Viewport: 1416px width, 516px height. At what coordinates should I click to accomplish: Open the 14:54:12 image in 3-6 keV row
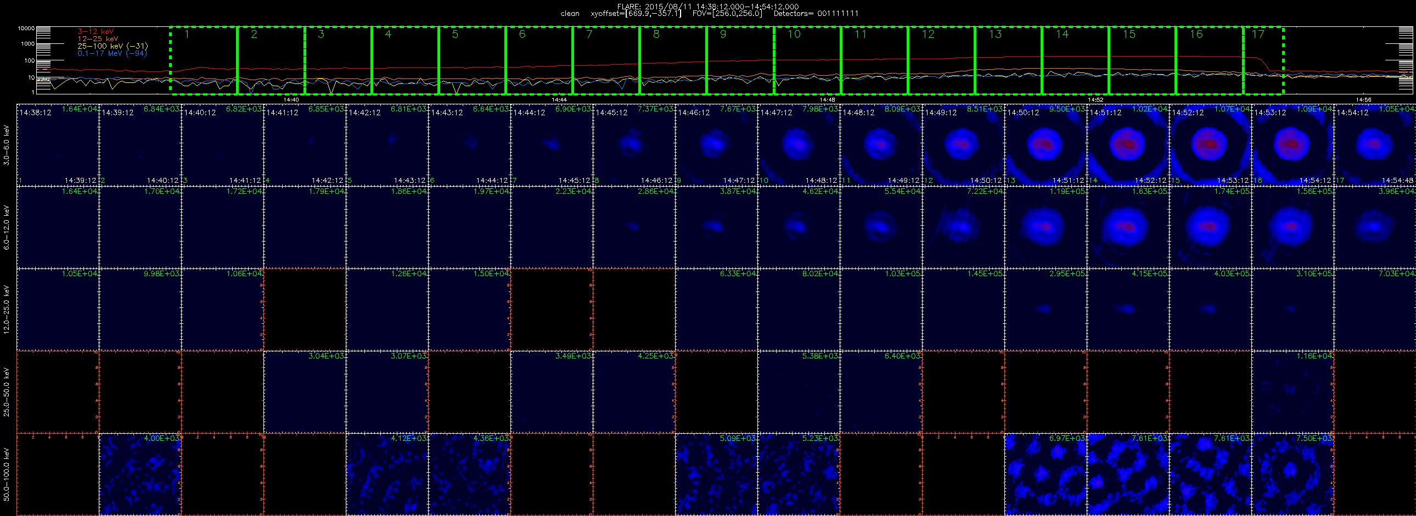1375,145
